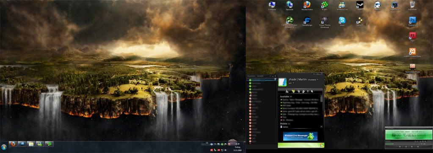Click the volume speaker tray icon

click(226, 150)
